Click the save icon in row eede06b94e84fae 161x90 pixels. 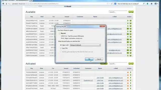(131, 42)
